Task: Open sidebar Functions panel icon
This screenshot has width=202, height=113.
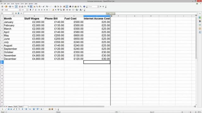Action: [x=200, y=32]
